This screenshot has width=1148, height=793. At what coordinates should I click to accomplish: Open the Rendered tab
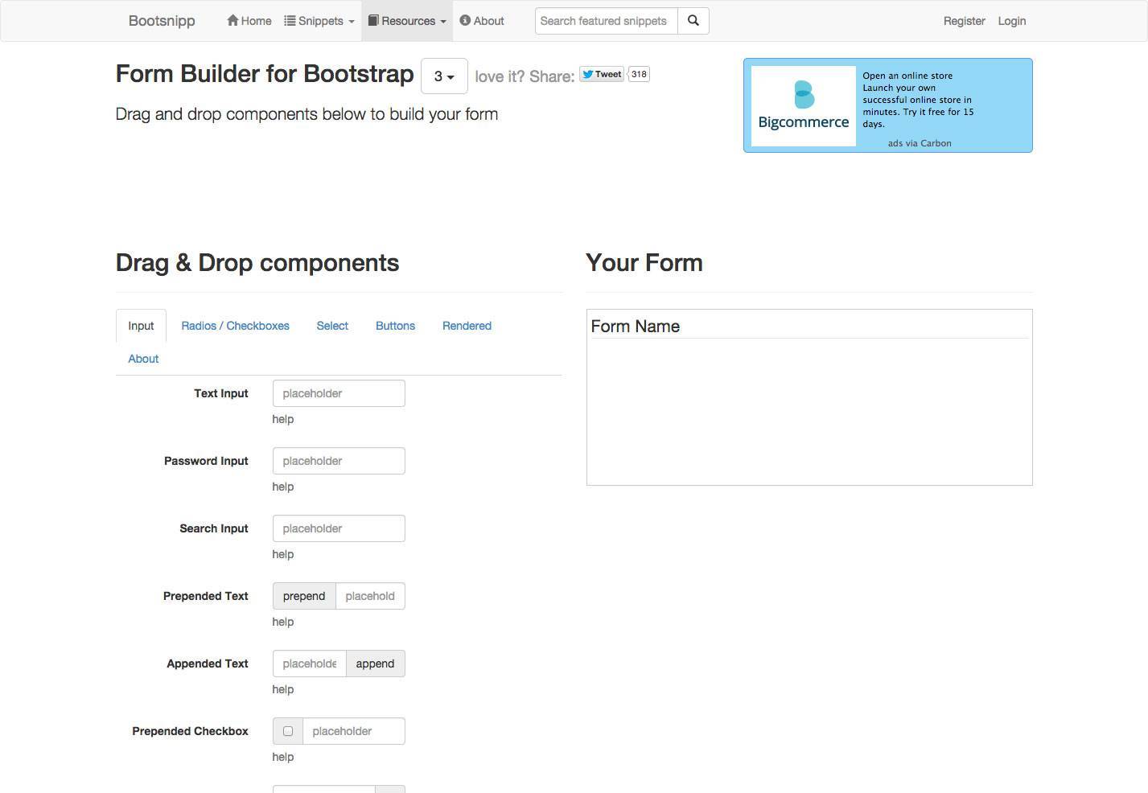pyautogui.click(x=467, y=326)
